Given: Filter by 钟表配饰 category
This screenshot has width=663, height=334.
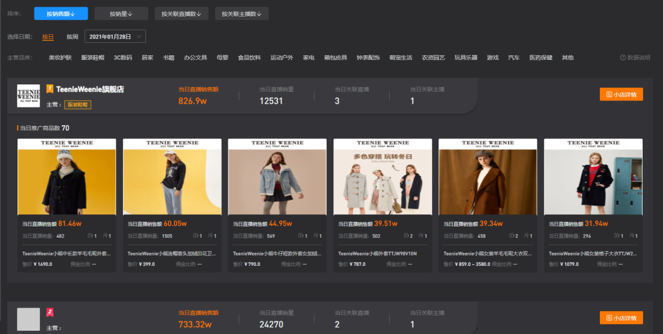Looking at the screenshot, I should click(x=368, y=58).
